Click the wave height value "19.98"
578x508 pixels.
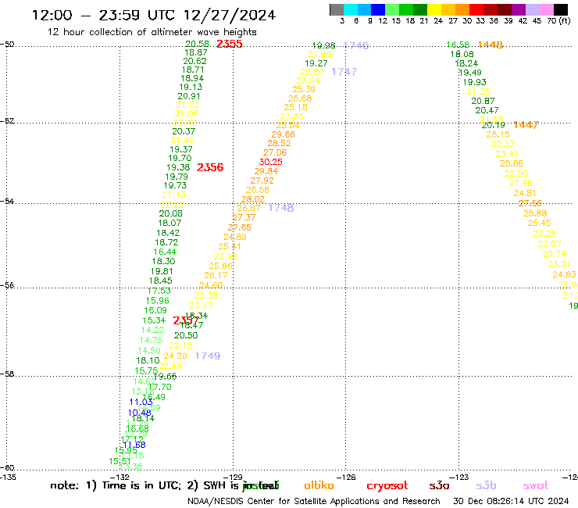pyautogui.click(x=323, y=45)
